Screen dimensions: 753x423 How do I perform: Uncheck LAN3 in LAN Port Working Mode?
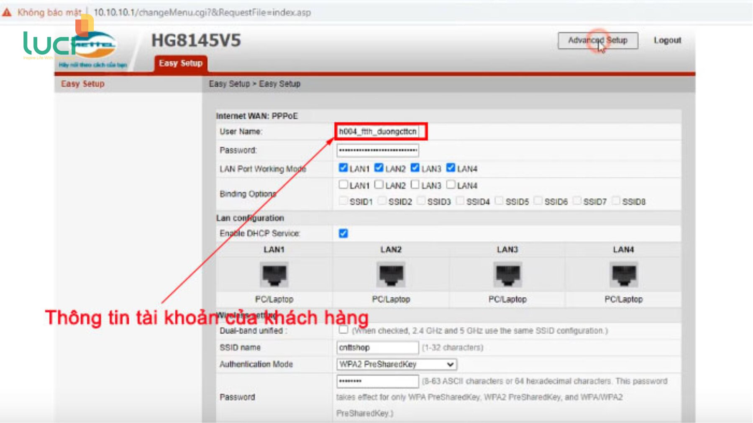click(x=415, y=168)
